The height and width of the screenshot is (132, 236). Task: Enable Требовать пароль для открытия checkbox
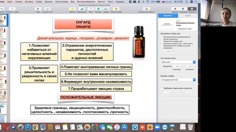coord(162,88)
